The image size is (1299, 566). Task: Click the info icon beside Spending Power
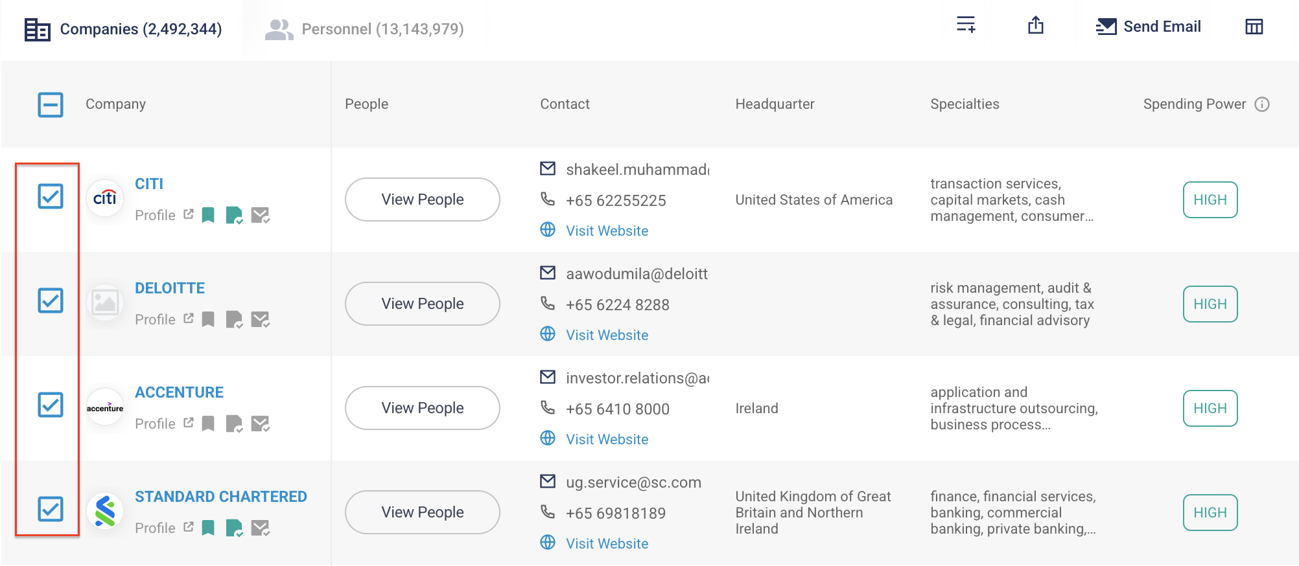coord(1261,104)
